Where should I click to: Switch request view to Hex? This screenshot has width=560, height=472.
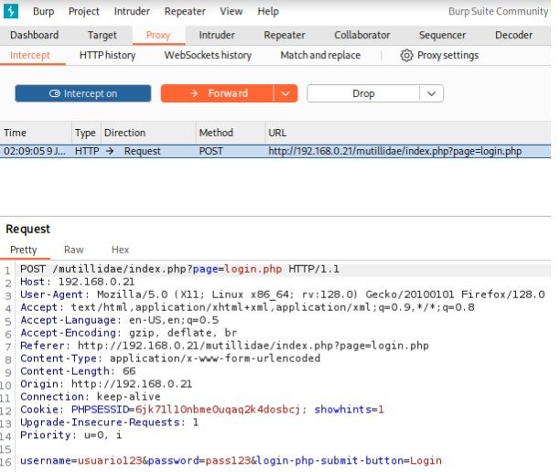(x=120, y=250)
